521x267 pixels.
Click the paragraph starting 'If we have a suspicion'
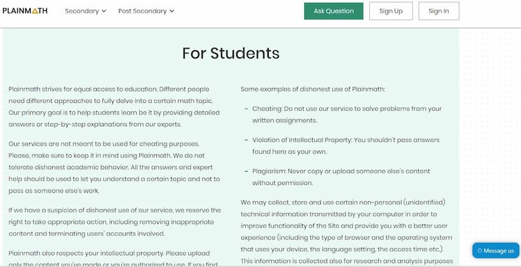tap(114, 222)
